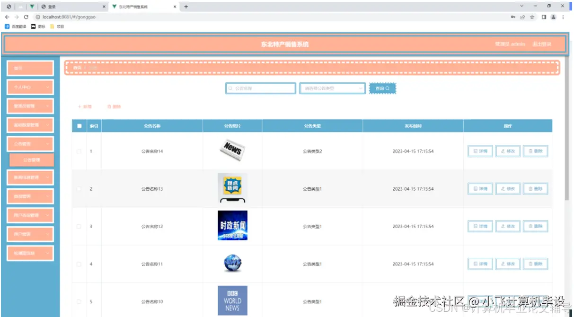The image size is (574, 317).
Task: Open 详情 for row 公告名称13
Action: click(x=480, y=188)
